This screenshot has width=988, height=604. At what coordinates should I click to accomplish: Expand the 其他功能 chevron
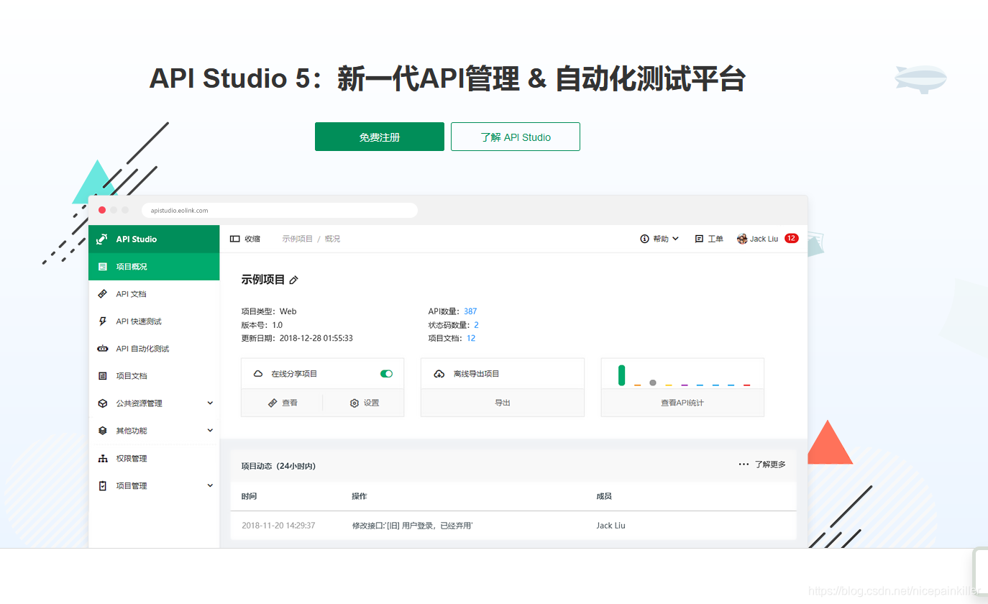tap(210, 431)
